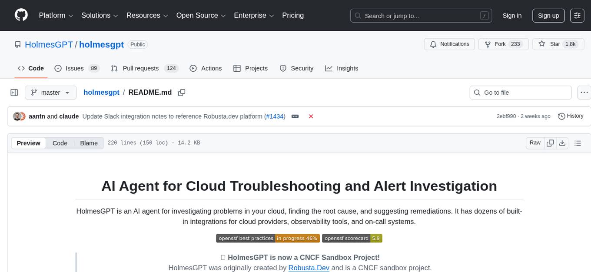This screenshot has width=591, height=272.
Task: Open the master branch dropdown
Action: [x=50, y=93]
